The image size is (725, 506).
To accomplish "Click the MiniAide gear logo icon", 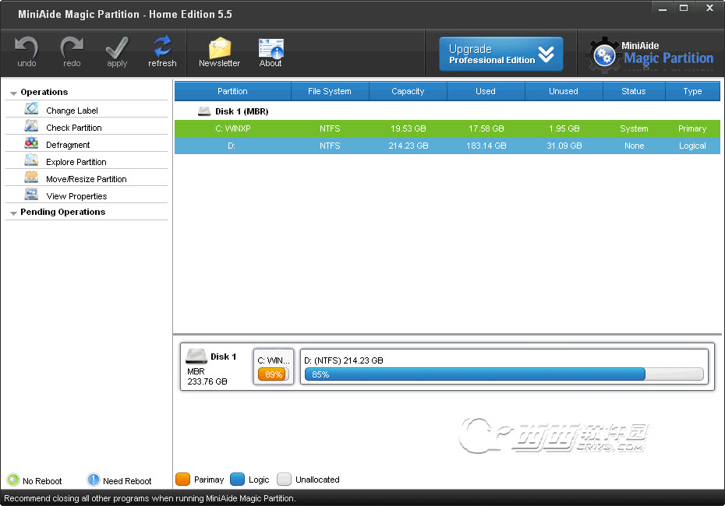I will coord(604,55).
